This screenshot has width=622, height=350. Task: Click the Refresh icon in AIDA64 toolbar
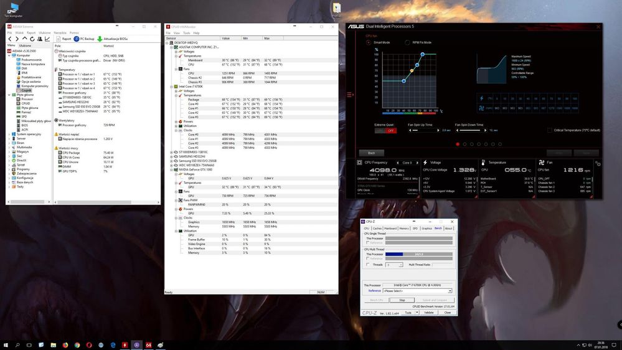point(32,39)
